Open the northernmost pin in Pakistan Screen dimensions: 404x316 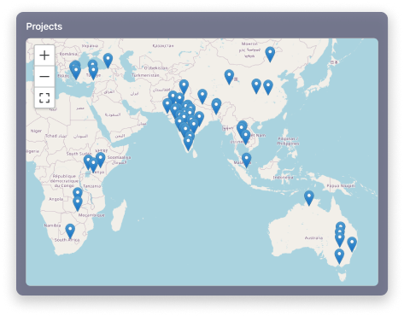(184, 87)
